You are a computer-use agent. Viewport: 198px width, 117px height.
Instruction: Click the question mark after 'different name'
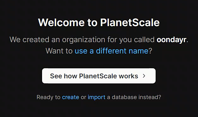tap(150, 51)
